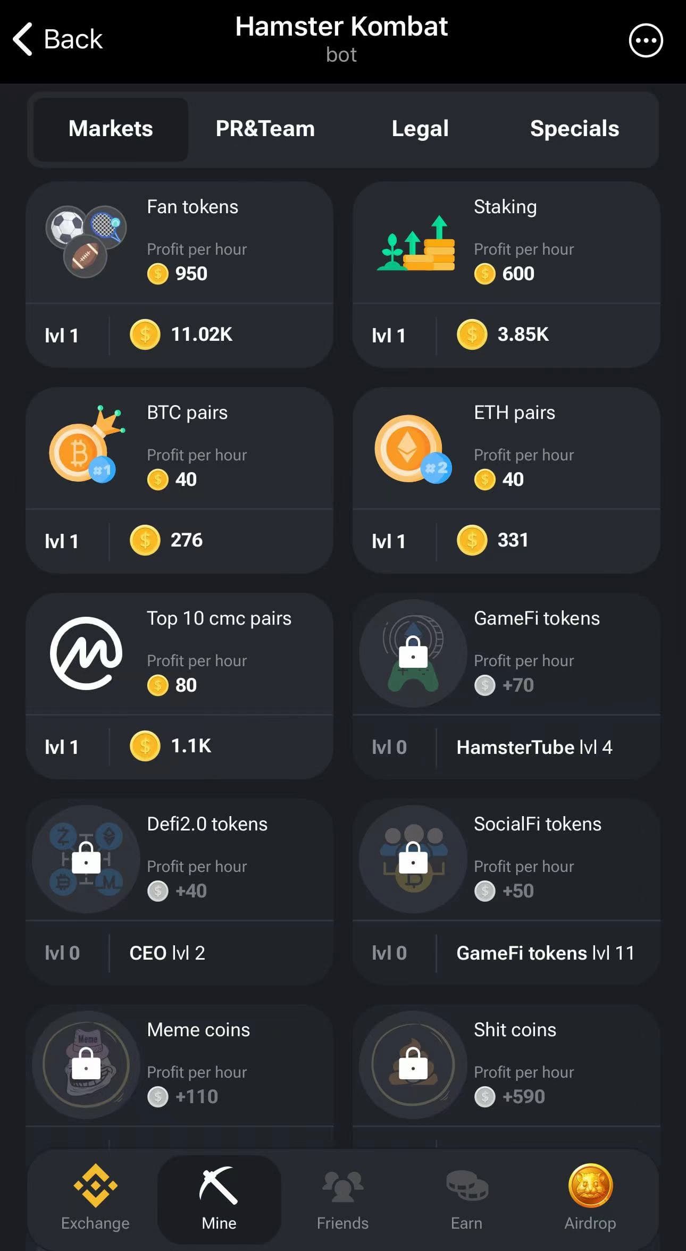Viewport: 686px width, 1251px height.
Task: Open the Specials tab
Action: (574, 128)
